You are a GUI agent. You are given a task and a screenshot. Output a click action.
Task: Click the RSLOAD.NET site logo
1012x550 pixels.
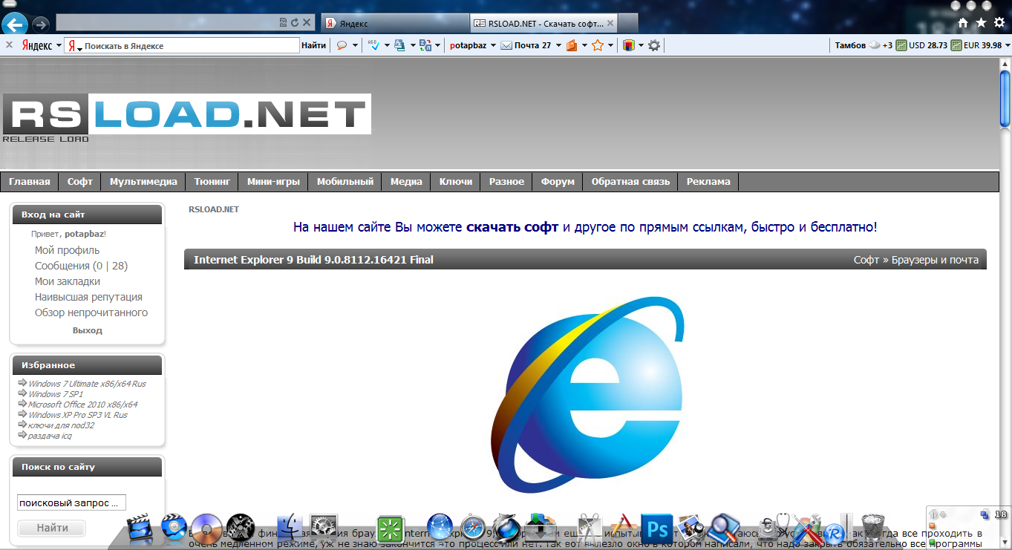tap(186, 117)
